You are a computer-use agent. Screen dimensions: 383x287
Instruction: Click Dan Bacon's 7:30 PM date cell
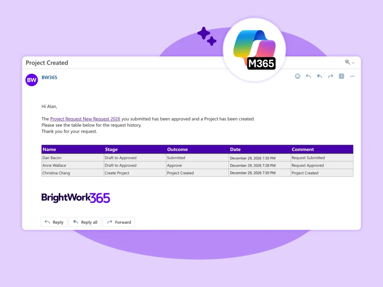pos(260,157)
